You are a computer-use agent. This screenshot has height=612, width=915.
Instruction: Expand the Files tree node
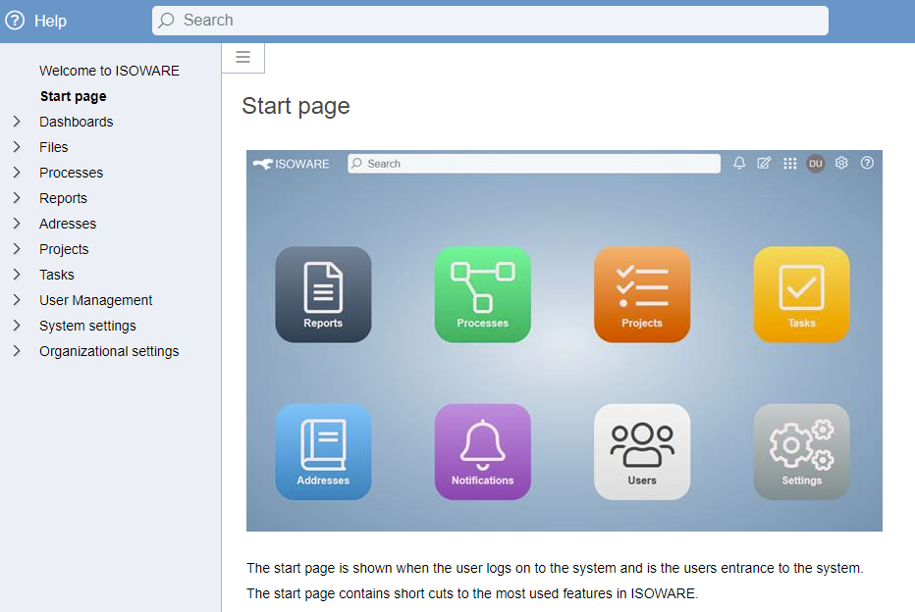17,147
